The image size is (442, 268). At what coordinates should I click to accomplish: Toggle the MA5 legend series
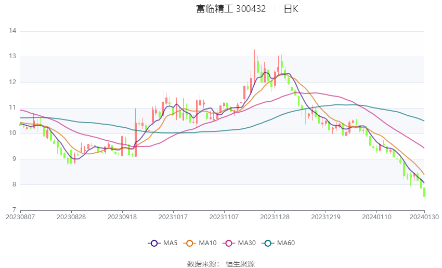click(x=163, y=243)
